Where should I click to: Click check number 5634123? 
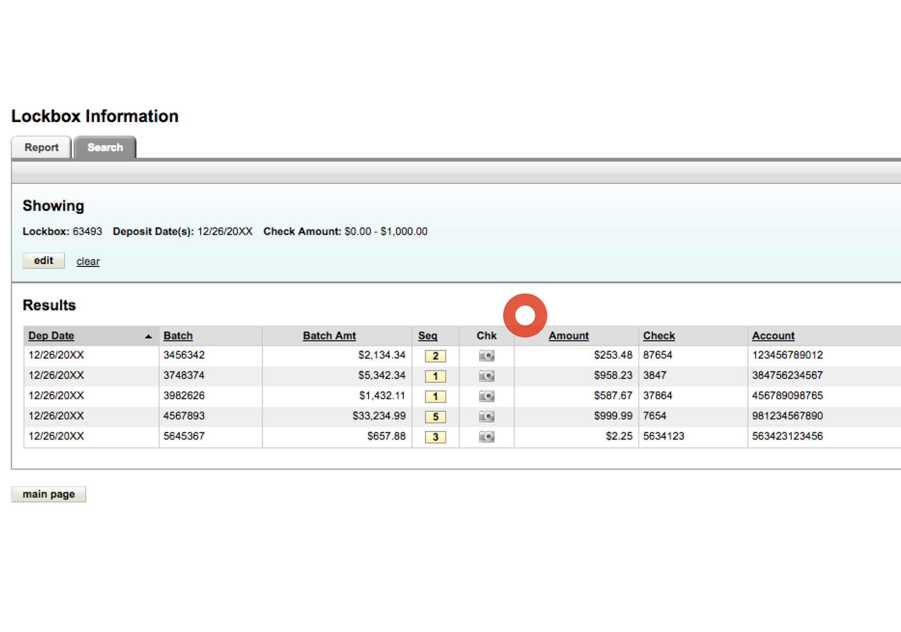(664, 436)
